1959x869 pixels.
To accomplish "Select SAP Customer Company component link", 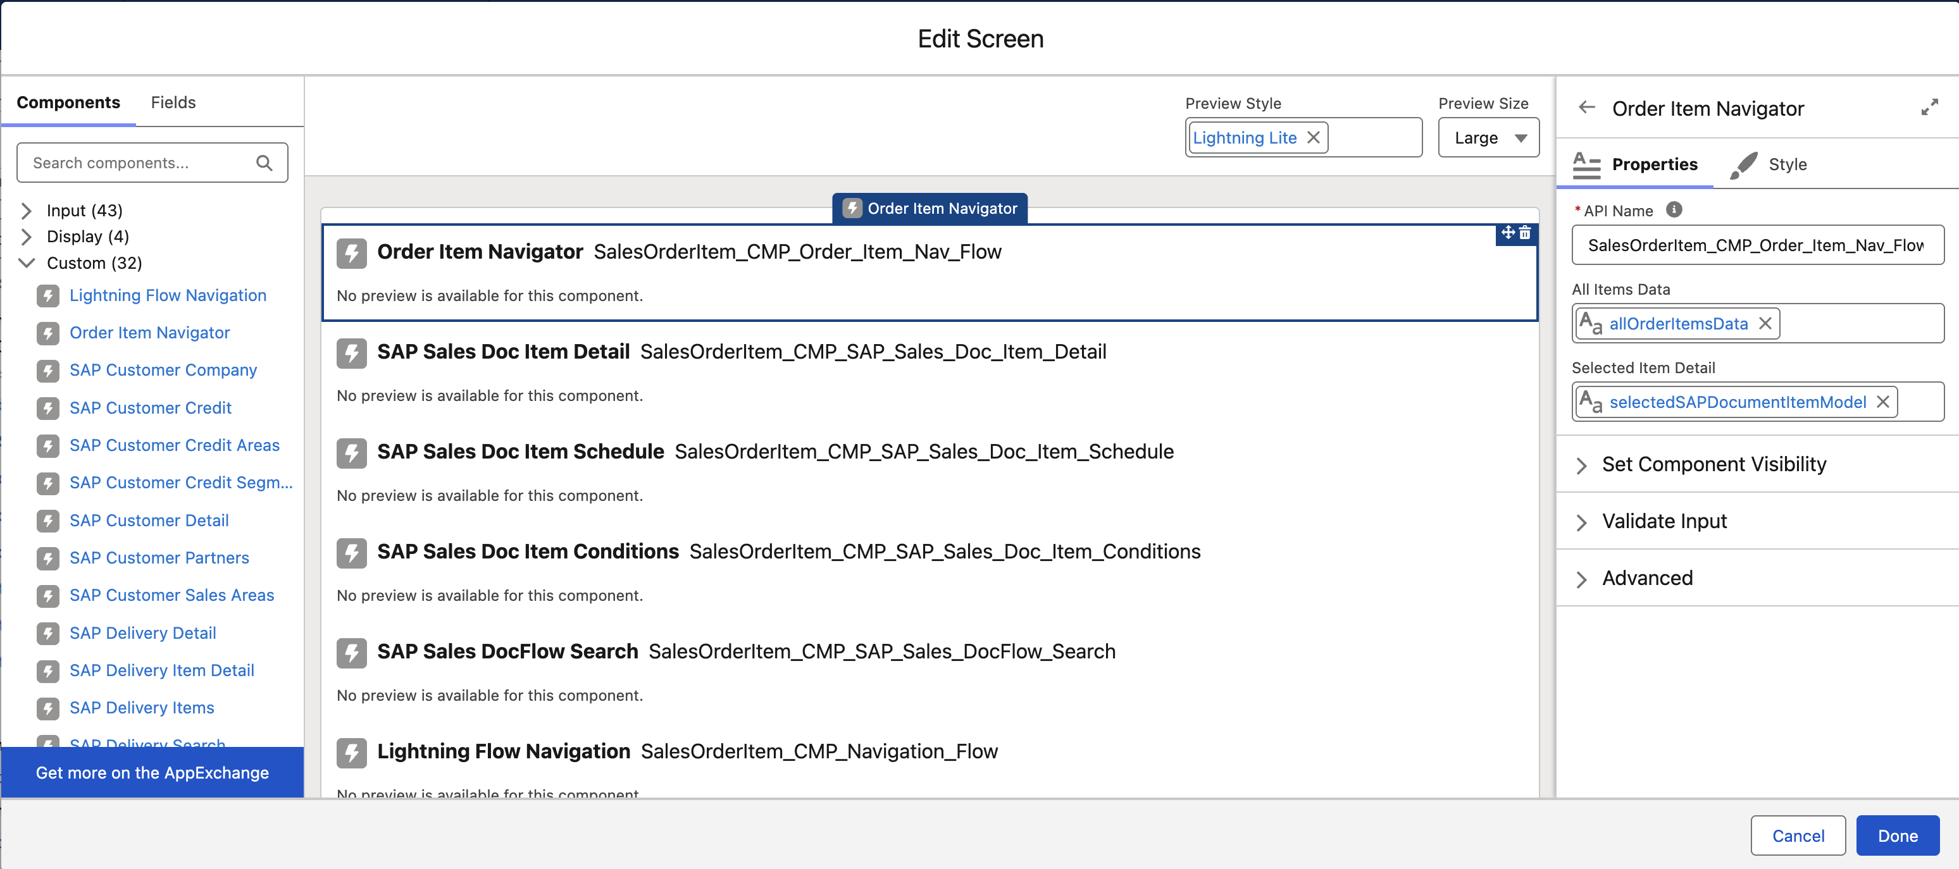I will (x=163, y=370).
